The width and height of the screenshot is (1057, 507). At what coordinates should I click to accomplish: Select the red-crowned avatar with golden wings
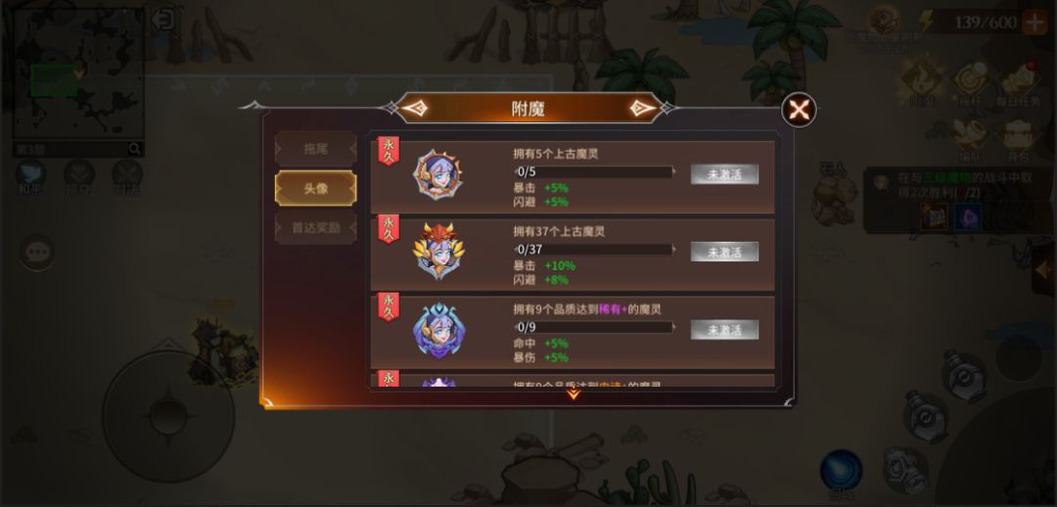[x=438, y=252]
